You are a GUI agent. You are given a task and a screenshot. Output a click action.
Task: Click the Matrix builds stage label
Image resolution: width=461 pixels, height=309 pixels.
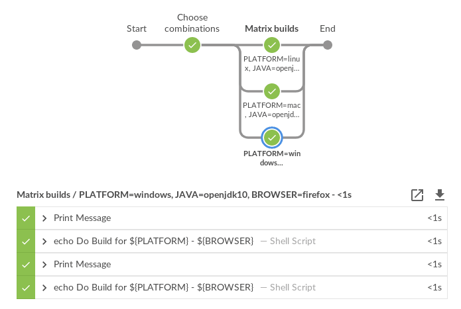pos(271,28)
